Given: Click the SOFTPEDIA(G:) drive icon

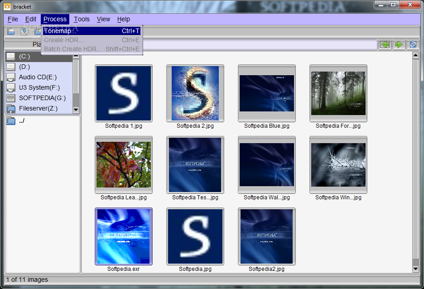Looking at the screenshot, I should pos(11,98).
